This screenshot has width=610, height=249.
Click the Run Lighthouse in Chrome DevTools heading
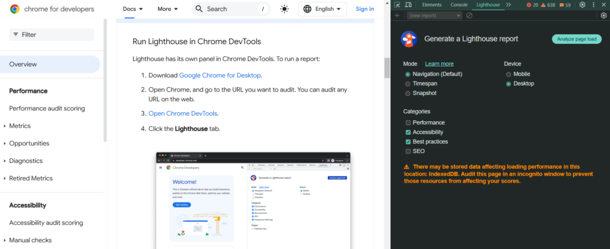pos(197,42)
